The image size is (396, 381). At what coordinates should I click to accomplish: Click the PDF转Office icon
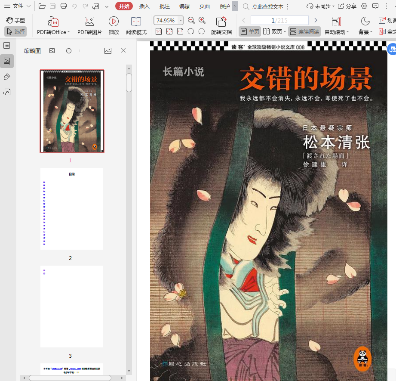click(53, 22)
